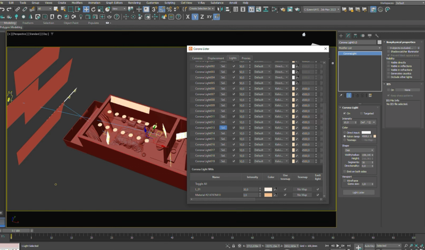This screenshot has height=250, width=425.
Task: Toggle the Shadowcatcher illuminator checkbox
Action: point(388,51)
